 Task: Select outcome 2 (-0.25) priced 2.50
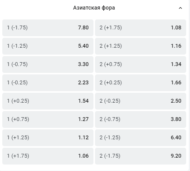[x=141, y=101]
